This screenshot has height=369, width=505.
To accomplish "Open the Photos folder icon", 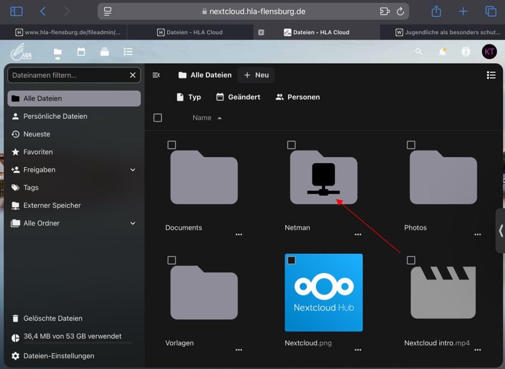I will [x=444, y=177].
